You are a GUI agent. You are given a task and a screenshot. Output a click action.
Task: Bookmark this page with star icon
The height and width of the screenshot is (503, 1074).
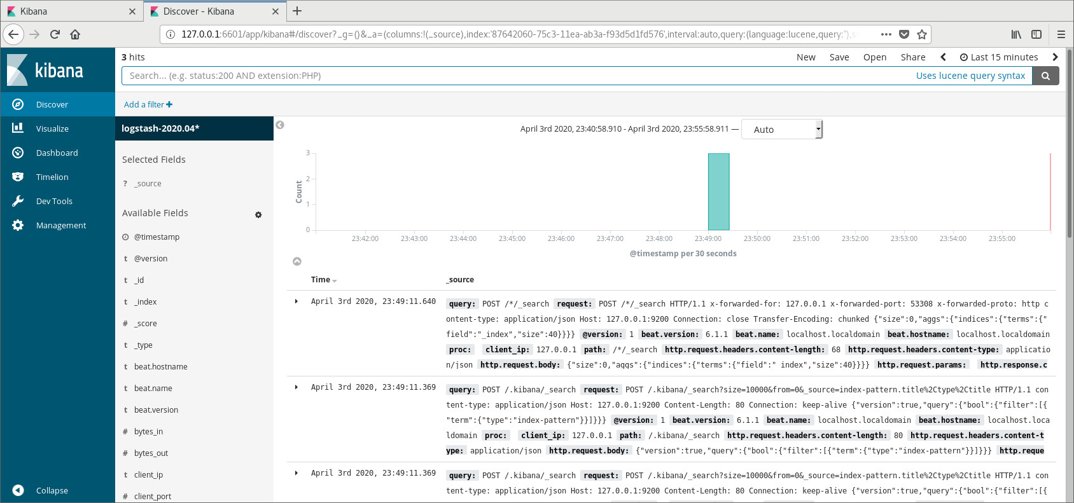point(922,34)
